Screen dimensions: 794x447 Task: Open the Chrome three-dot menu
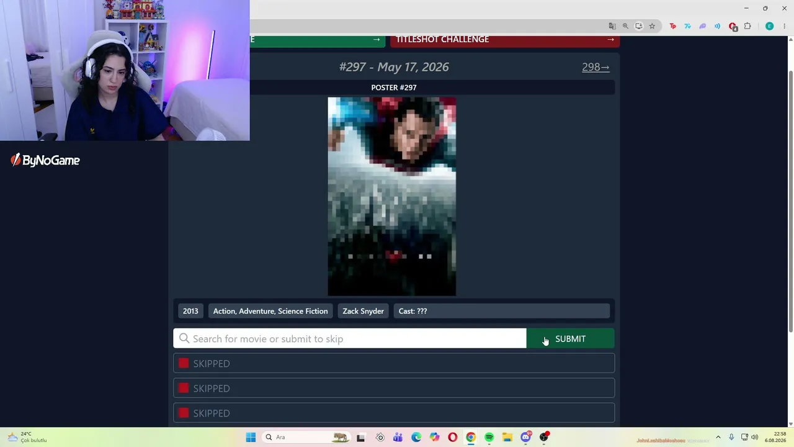point(784,26)
